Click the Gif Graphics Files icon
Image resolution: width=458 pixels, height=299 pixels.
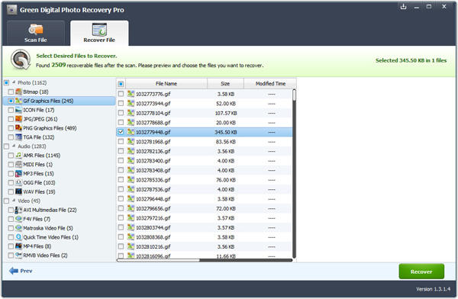[18, 101]
